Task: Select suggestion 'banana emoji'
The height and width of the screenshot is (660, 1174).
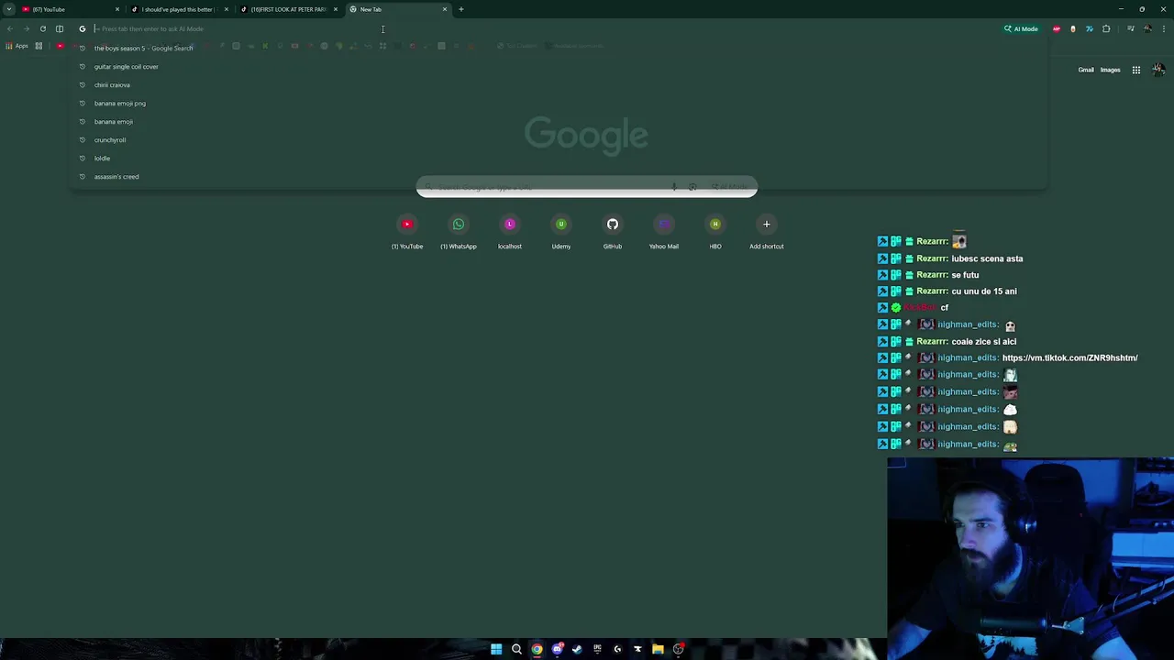Action: click(x=559, y=121)
